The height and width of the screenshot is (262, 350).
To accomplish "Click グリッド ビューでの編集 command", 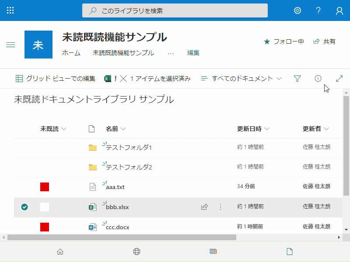I will (56, 79).
